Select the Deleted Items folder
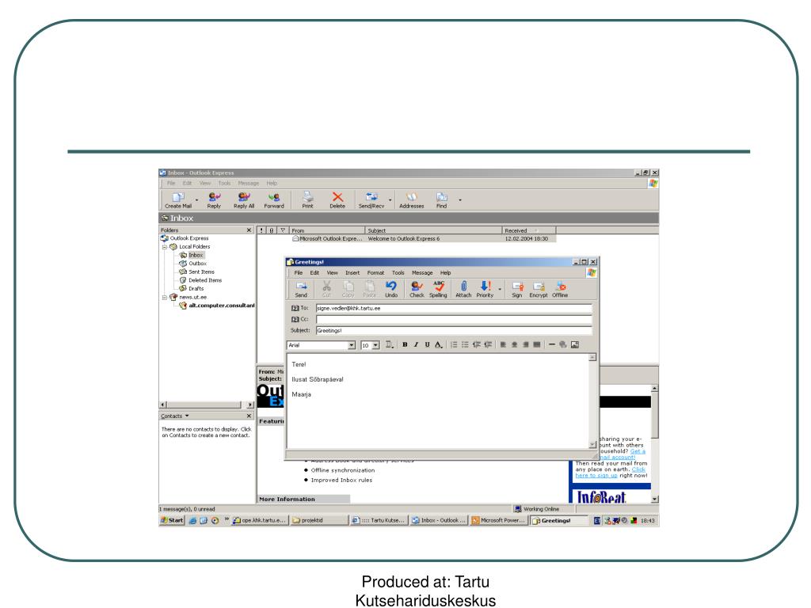 point(205,280)
